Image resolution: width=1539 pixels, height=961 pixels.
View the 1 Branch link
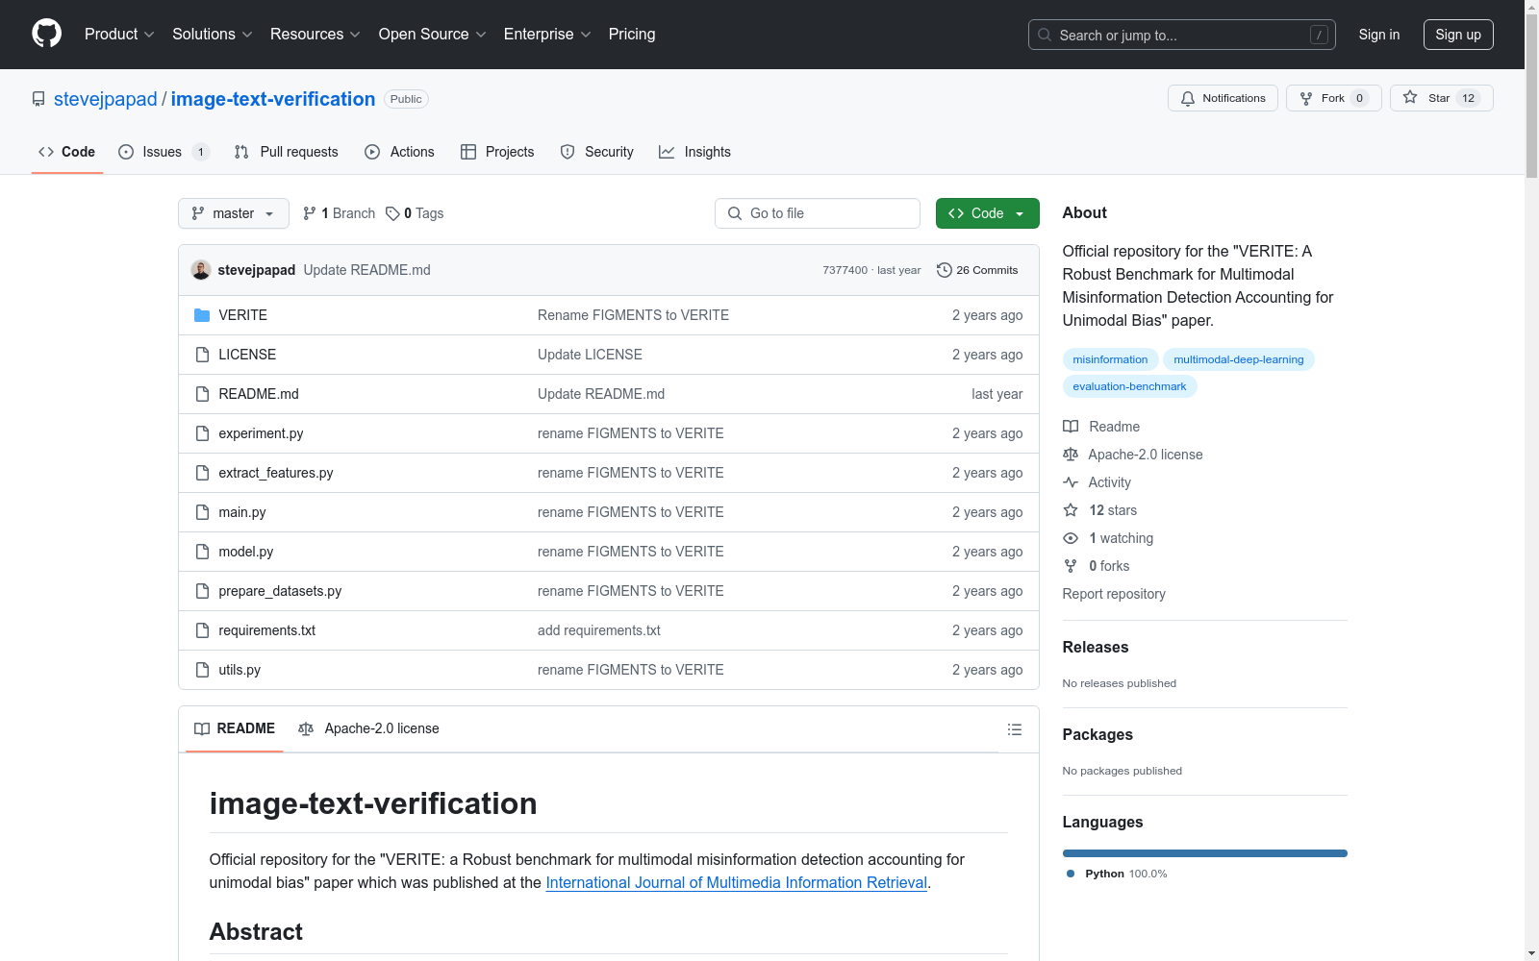(339, 213)
